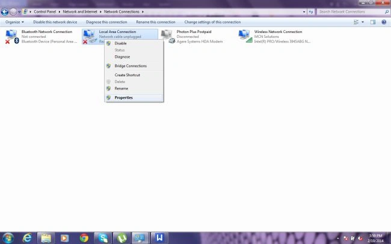Viewport: 391px width, 244px height.
Task: Click the Photon Plus Postpaid name
Action: (x=194, y=32)
